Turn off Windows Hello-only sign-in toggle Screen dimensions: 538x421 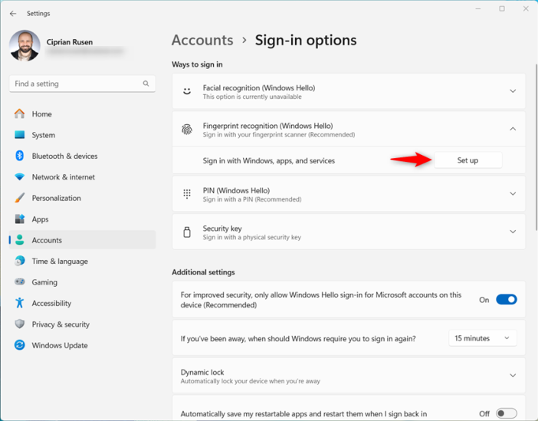pos(506,300)
